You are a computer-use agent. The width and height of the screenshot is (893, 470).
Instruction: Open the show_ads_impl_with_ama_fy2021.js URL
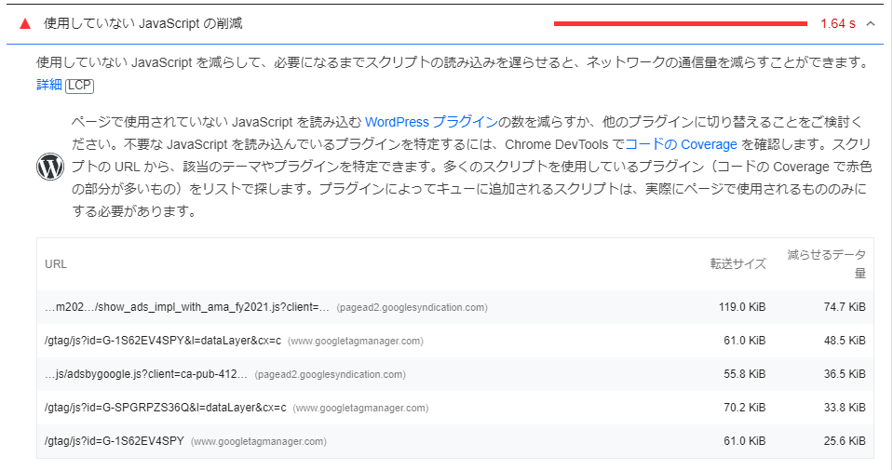[187, 307]
